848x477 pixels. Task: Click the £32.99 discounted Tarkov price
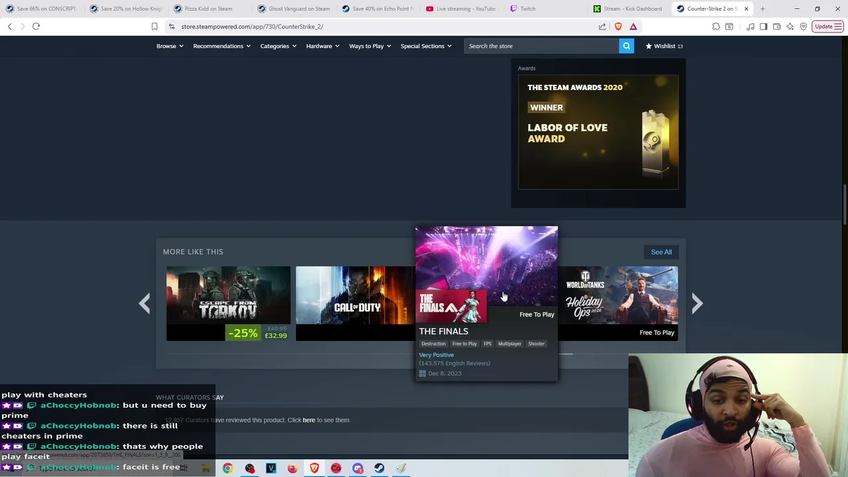coord(276,335)
